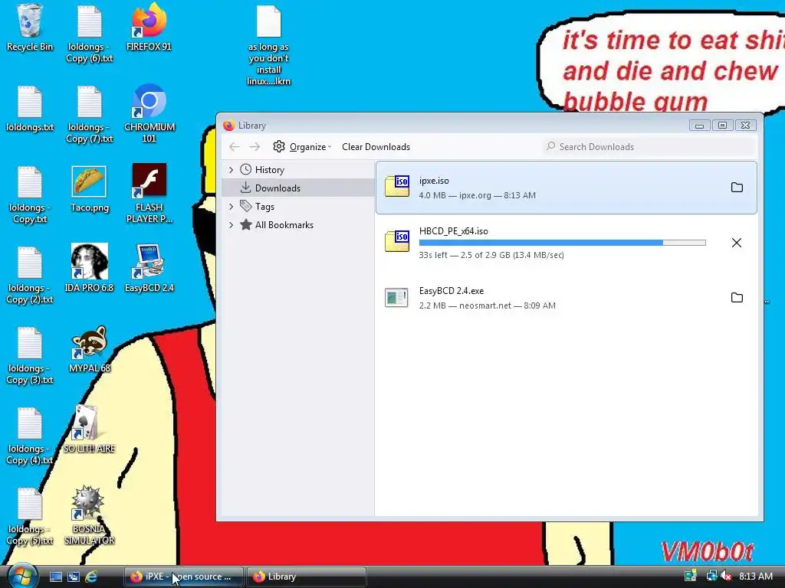Select the EasyBCD 2.4 desktop shortcut
The height and width of the screenshot is (588, 785).
pos(149,269)
